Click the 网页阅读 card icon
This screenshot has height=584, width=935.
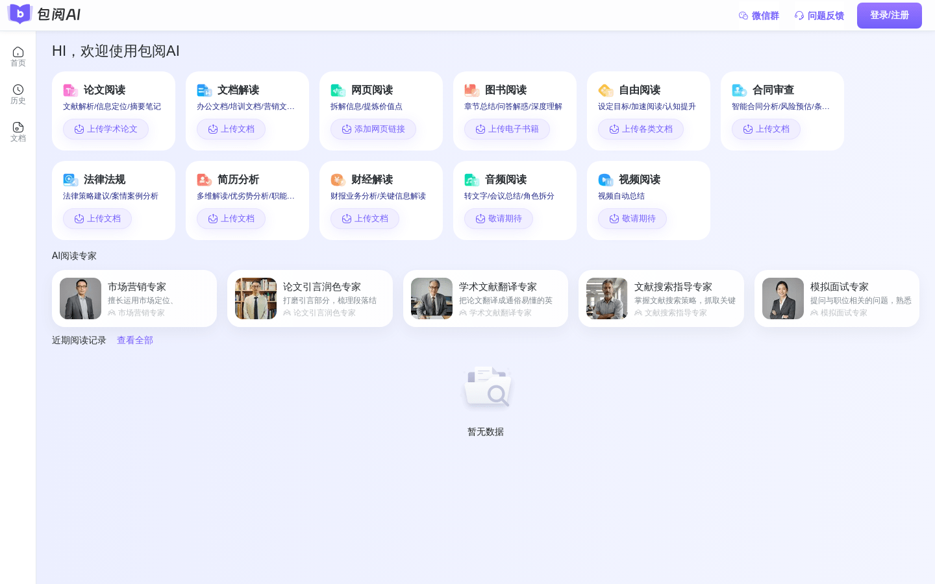click(338, 90)
